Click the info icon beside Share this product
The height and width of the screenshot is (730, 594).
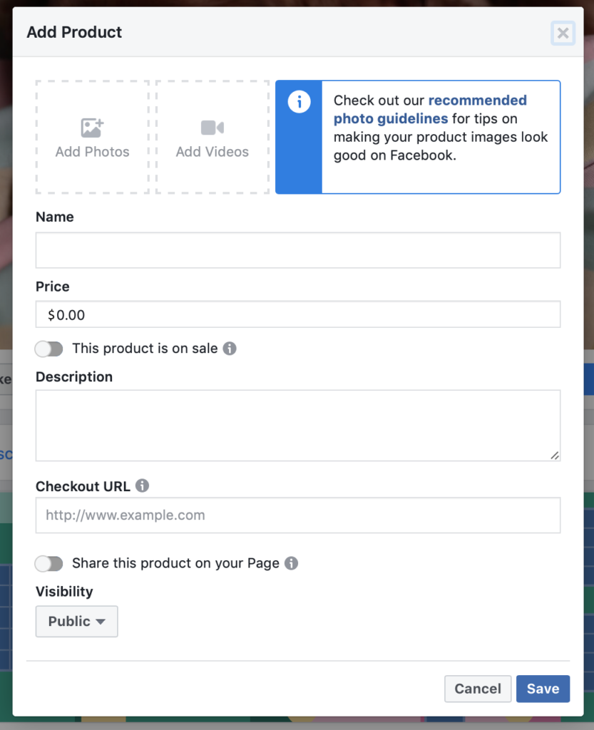point(290,563)
